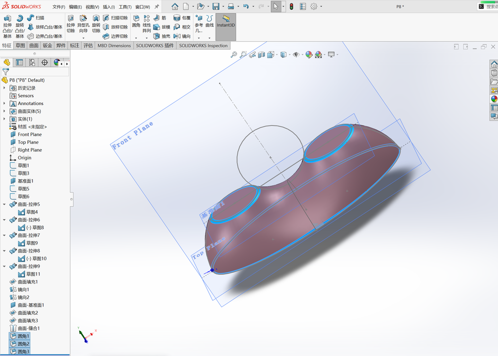Viewport: 498px width, 356px height.
Task: Click the Save icon in the top toolbar
Action: 216,6
